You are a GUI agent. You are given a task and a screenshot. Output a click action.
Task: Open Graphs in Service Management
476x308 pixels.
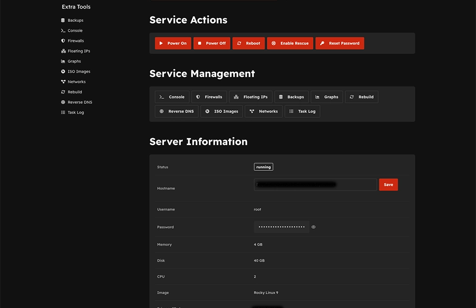(x=326, y=97)
